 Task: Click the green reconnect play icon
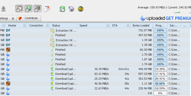coord(62,9)
